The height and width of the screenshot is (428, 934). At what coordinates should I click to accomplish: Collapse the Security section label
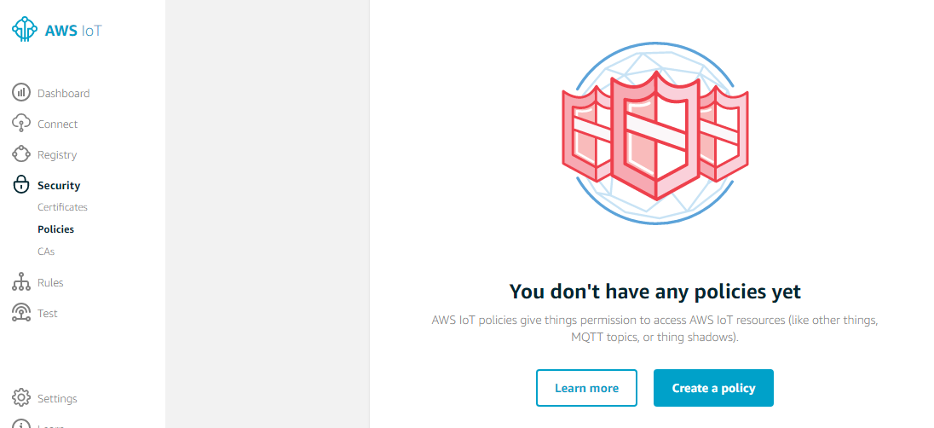59,185
